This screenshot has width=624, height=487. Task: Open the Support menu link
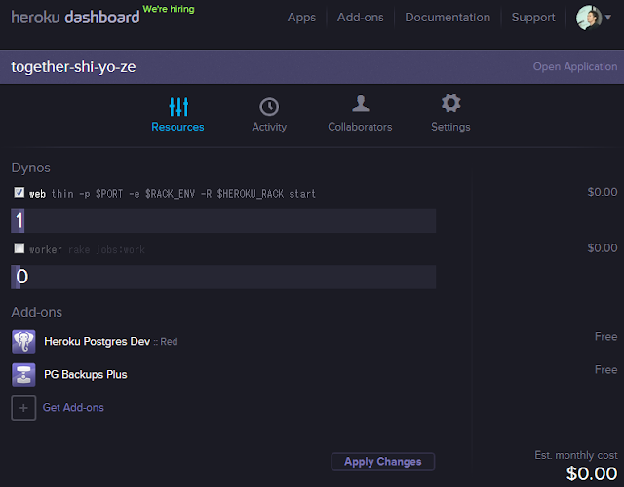click(x=533, y=18)
